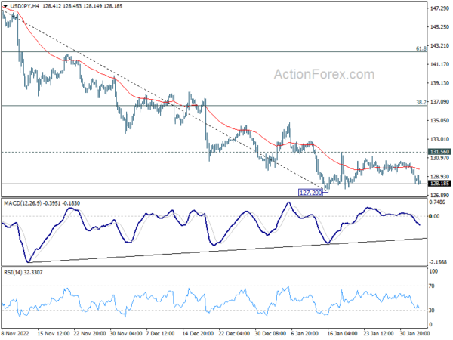
Task: Click the 126.890 price axis value
Action: coord(439,195)
